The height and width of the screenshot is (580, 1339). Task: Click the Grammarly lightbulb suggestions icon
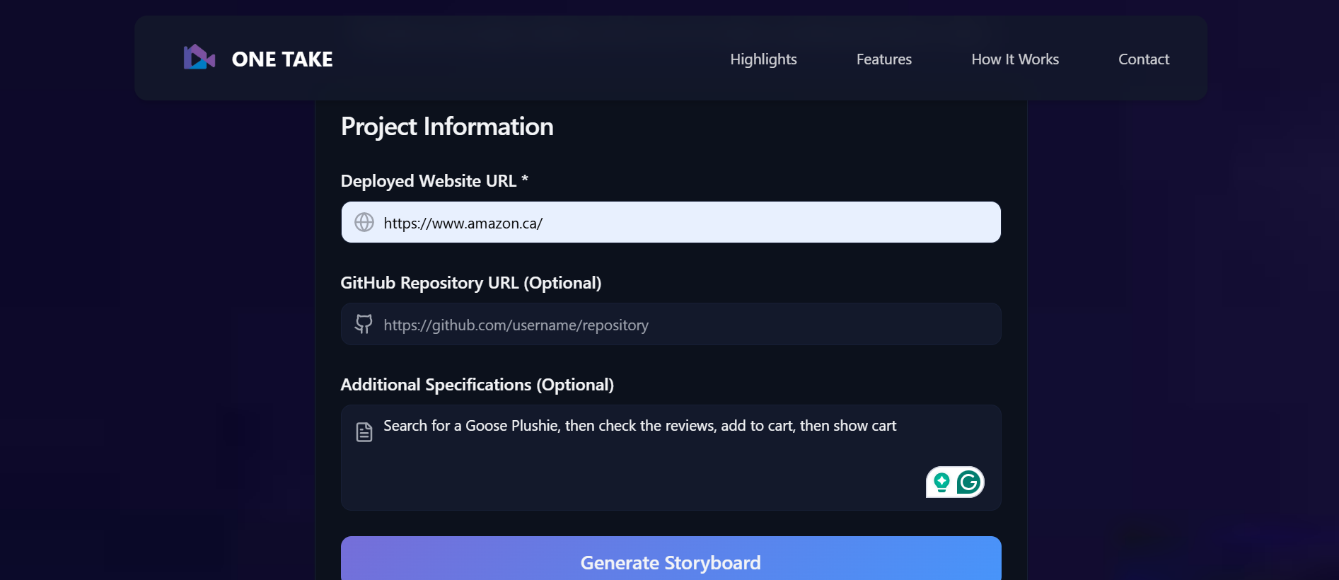(941, 482)
